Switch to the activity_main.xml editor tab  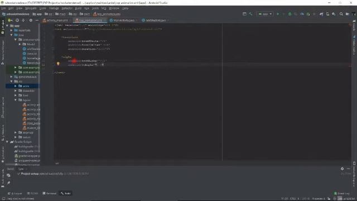(x=57, y=20)
